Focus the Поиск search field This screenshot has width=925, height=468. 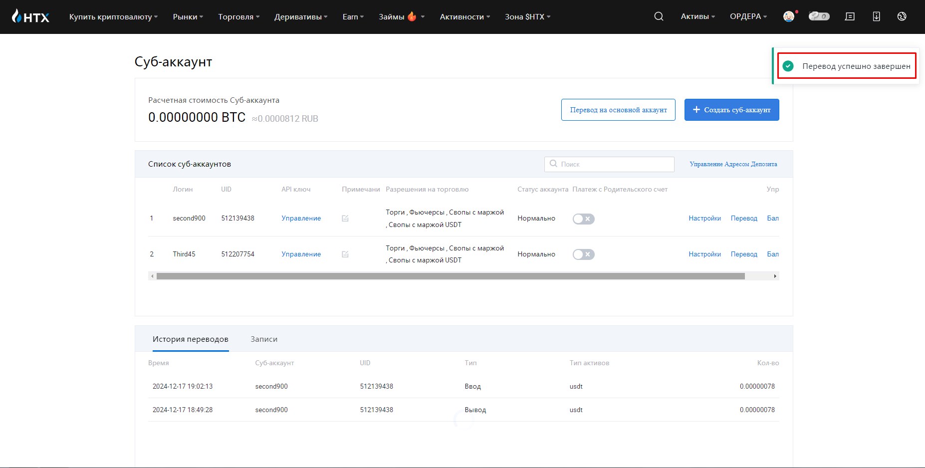point(609,164)
